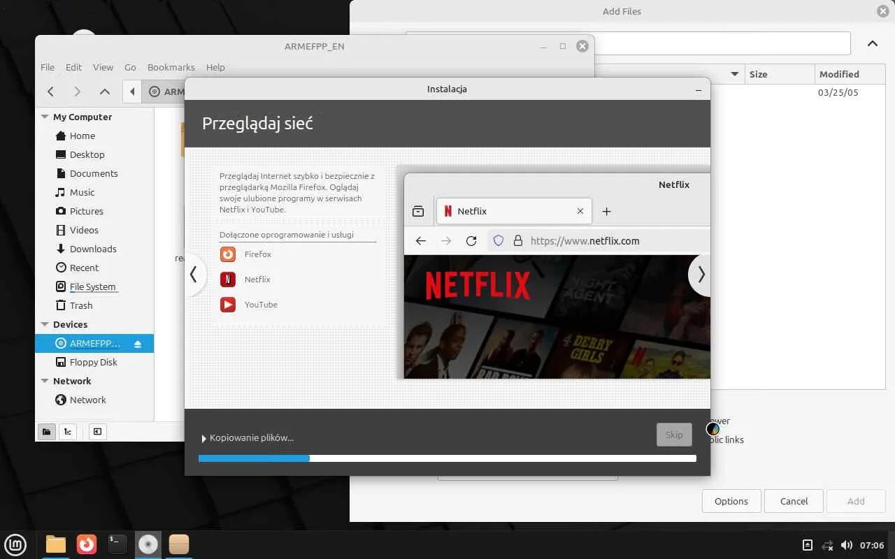
Task: Open the clock showing 07:06
Action: click(872, 545)
